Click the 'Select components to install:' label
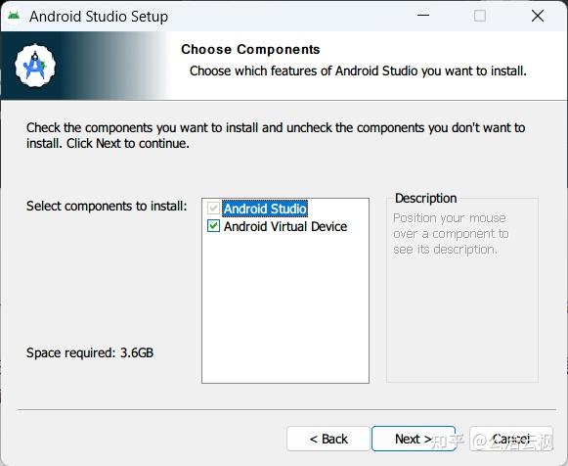Image resolution: width=568 pixels, height=466 pixels. [107, 206]
